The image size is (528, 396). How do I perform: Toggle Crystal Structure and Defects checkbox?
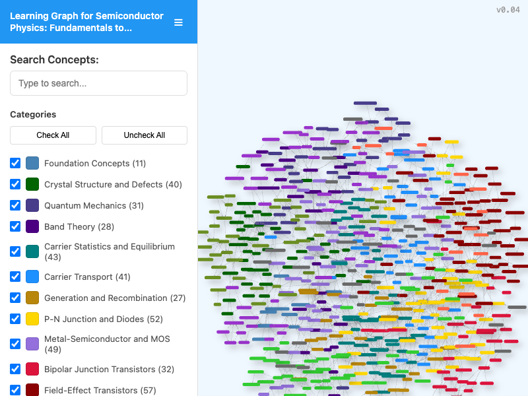[15, 185]
